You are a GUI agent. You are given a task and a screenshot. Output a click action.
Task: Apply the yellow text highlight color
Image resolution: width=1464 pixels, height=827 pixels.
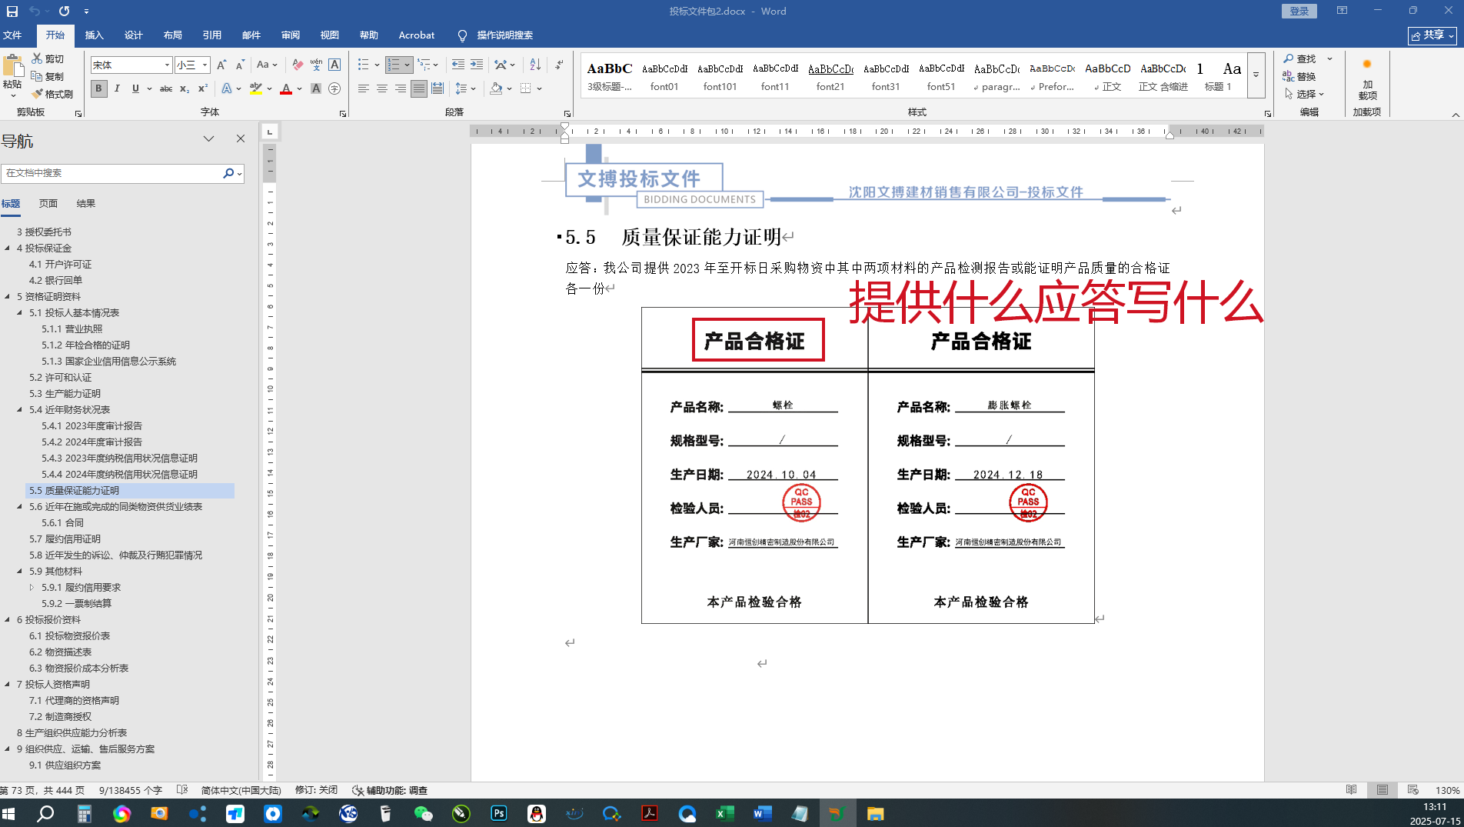tap(256, 89)
